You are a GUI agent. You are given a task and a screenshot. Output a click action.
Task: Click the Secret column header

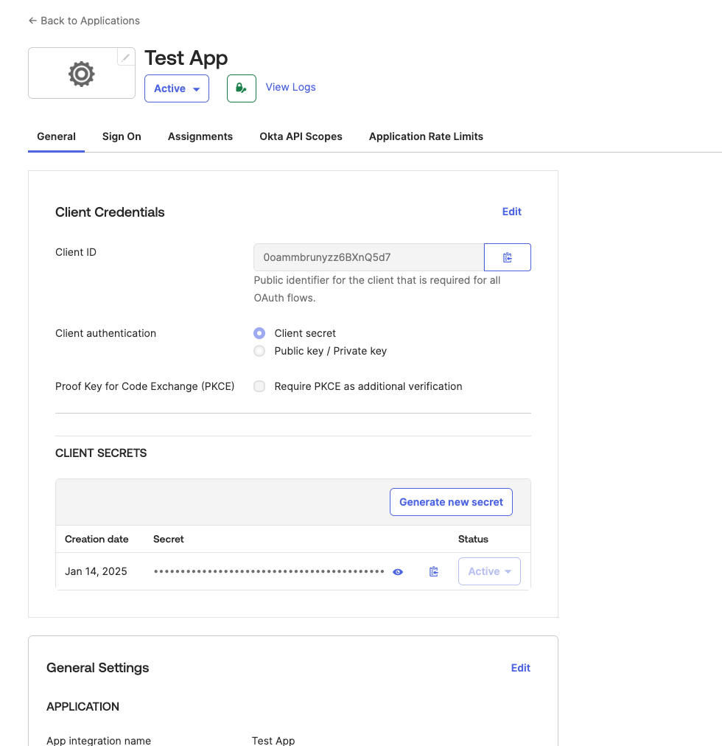pos(169,539)
